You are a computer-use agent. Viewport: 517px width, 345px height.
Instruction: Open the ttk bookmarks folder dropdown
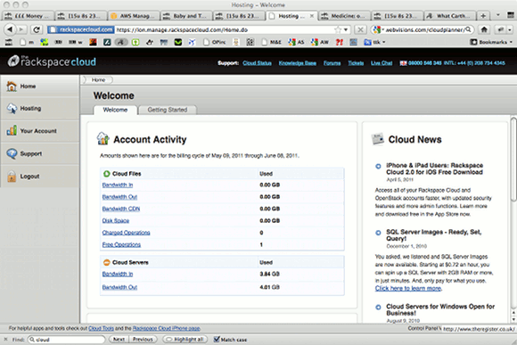[374, 42]
